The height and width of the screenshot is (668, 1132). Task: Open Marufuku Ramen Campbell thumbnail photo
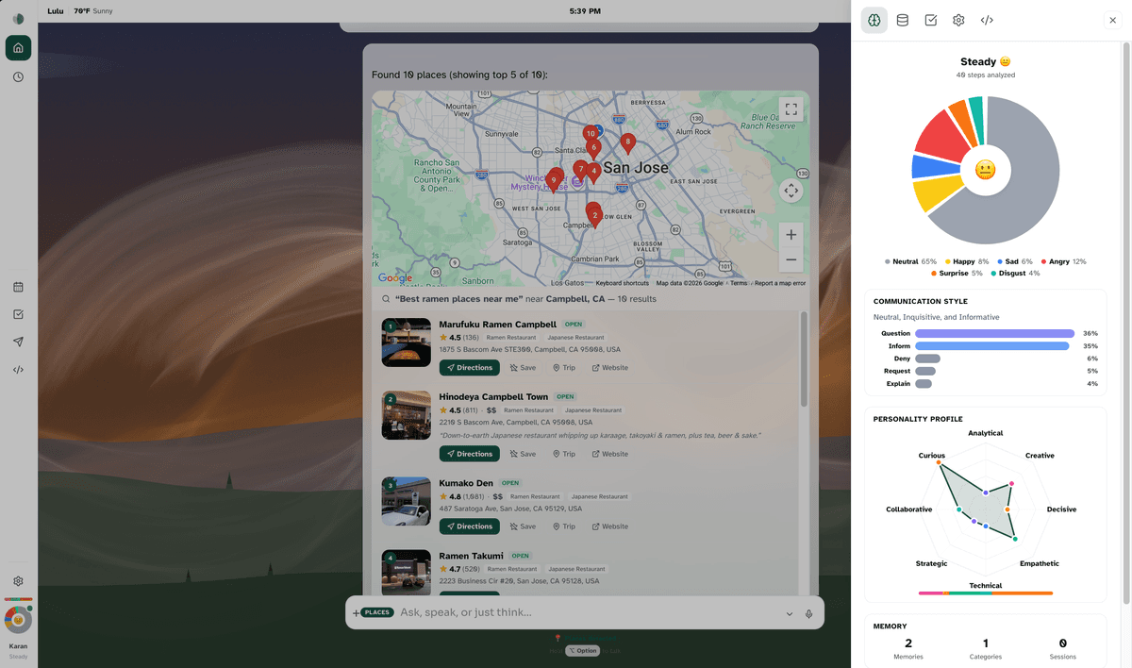(x=407, y=342)
